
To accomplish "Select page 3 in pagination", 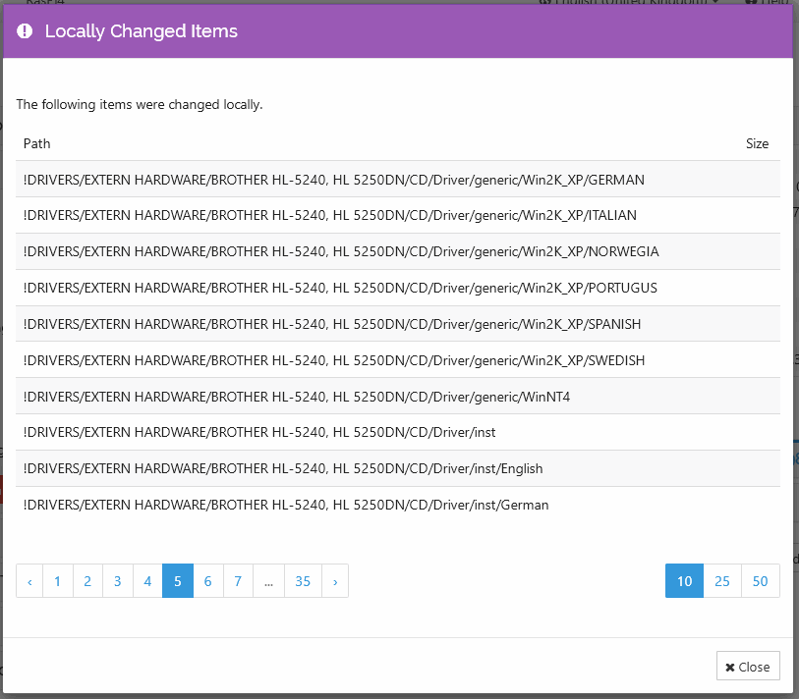I will tap(118, 581).
